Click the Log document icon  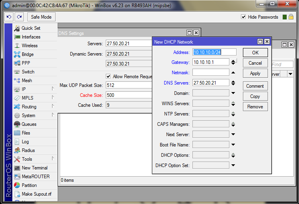(x=17, y=142)
